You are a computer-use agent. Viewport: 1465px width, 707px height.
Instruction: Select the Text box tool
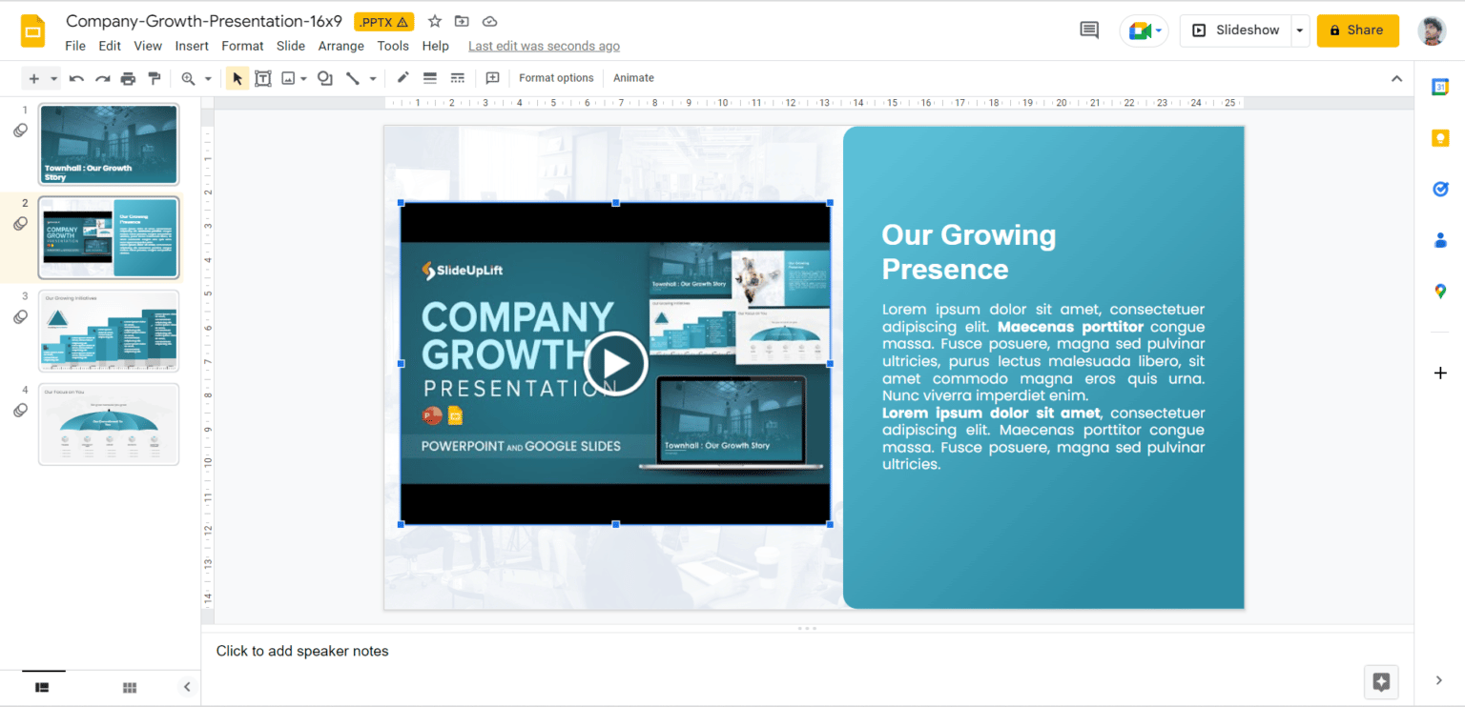pyautogui.click(x=263, y=78)
